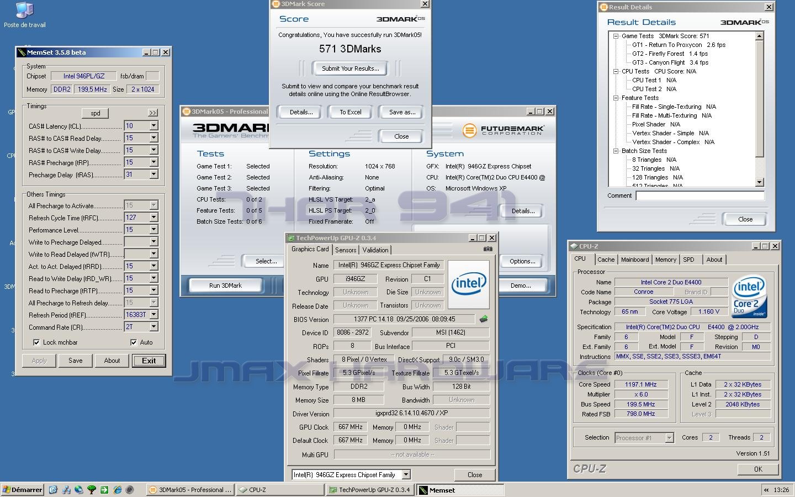Viewport: 795px width, 497px height.
Task: Open the Poste de travail desktop icon
Action: pos(24,15)
